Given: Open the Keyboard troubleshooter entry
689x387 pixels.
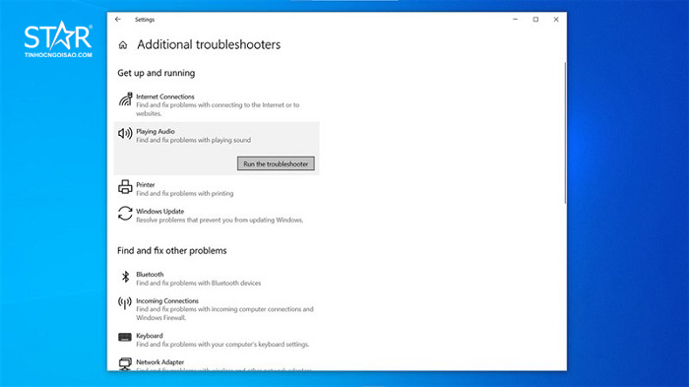Looking at the screenshot, I should (217, 340).
